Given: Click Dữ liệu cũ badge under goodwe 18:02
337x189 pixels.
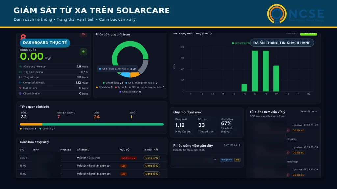Looking at the screenshot, I should click(x=298, y=130).
